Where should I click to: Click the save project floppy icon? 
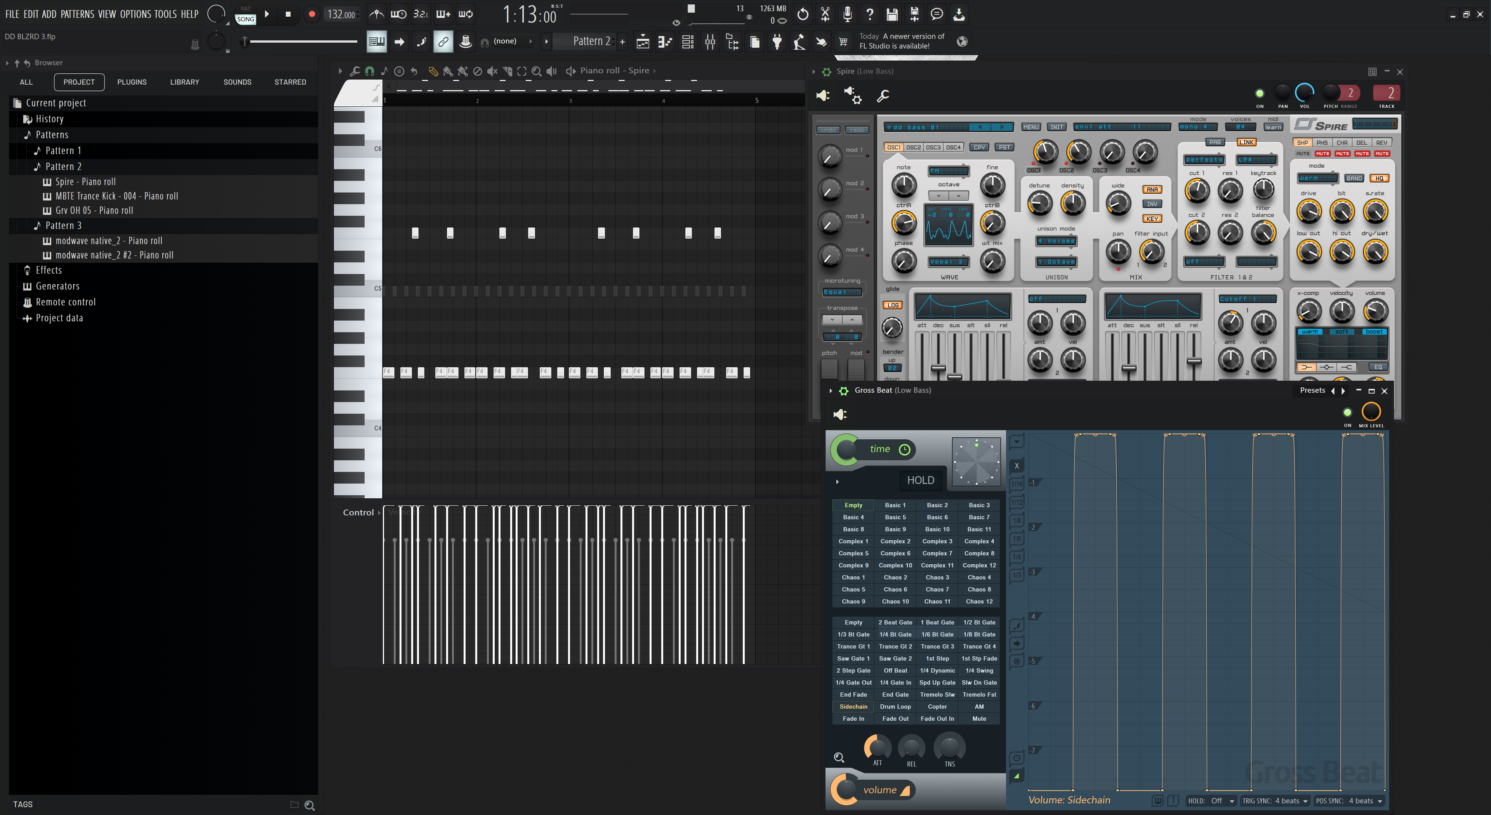(892, 14)
